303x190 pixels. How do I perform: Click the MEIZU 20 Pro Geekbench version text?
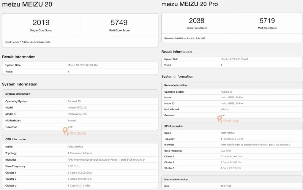(184, 38)
